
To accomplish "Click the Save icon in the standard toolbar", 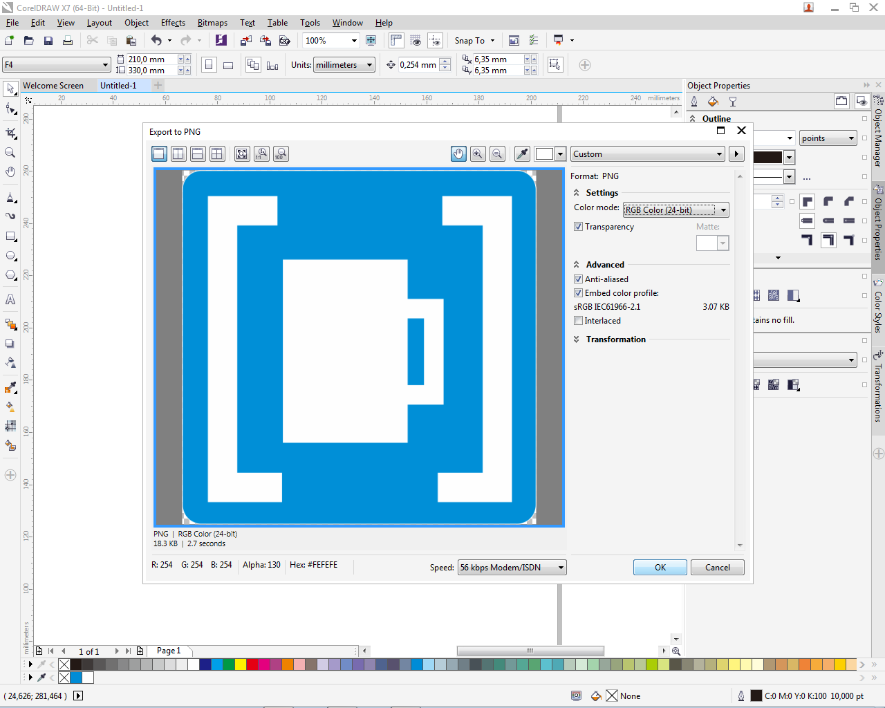I will pos(48,41).
